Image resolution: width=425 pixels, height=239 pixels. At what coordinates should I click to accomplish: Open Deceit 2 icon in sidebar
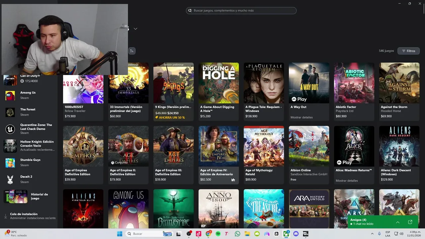coord(10,180)
